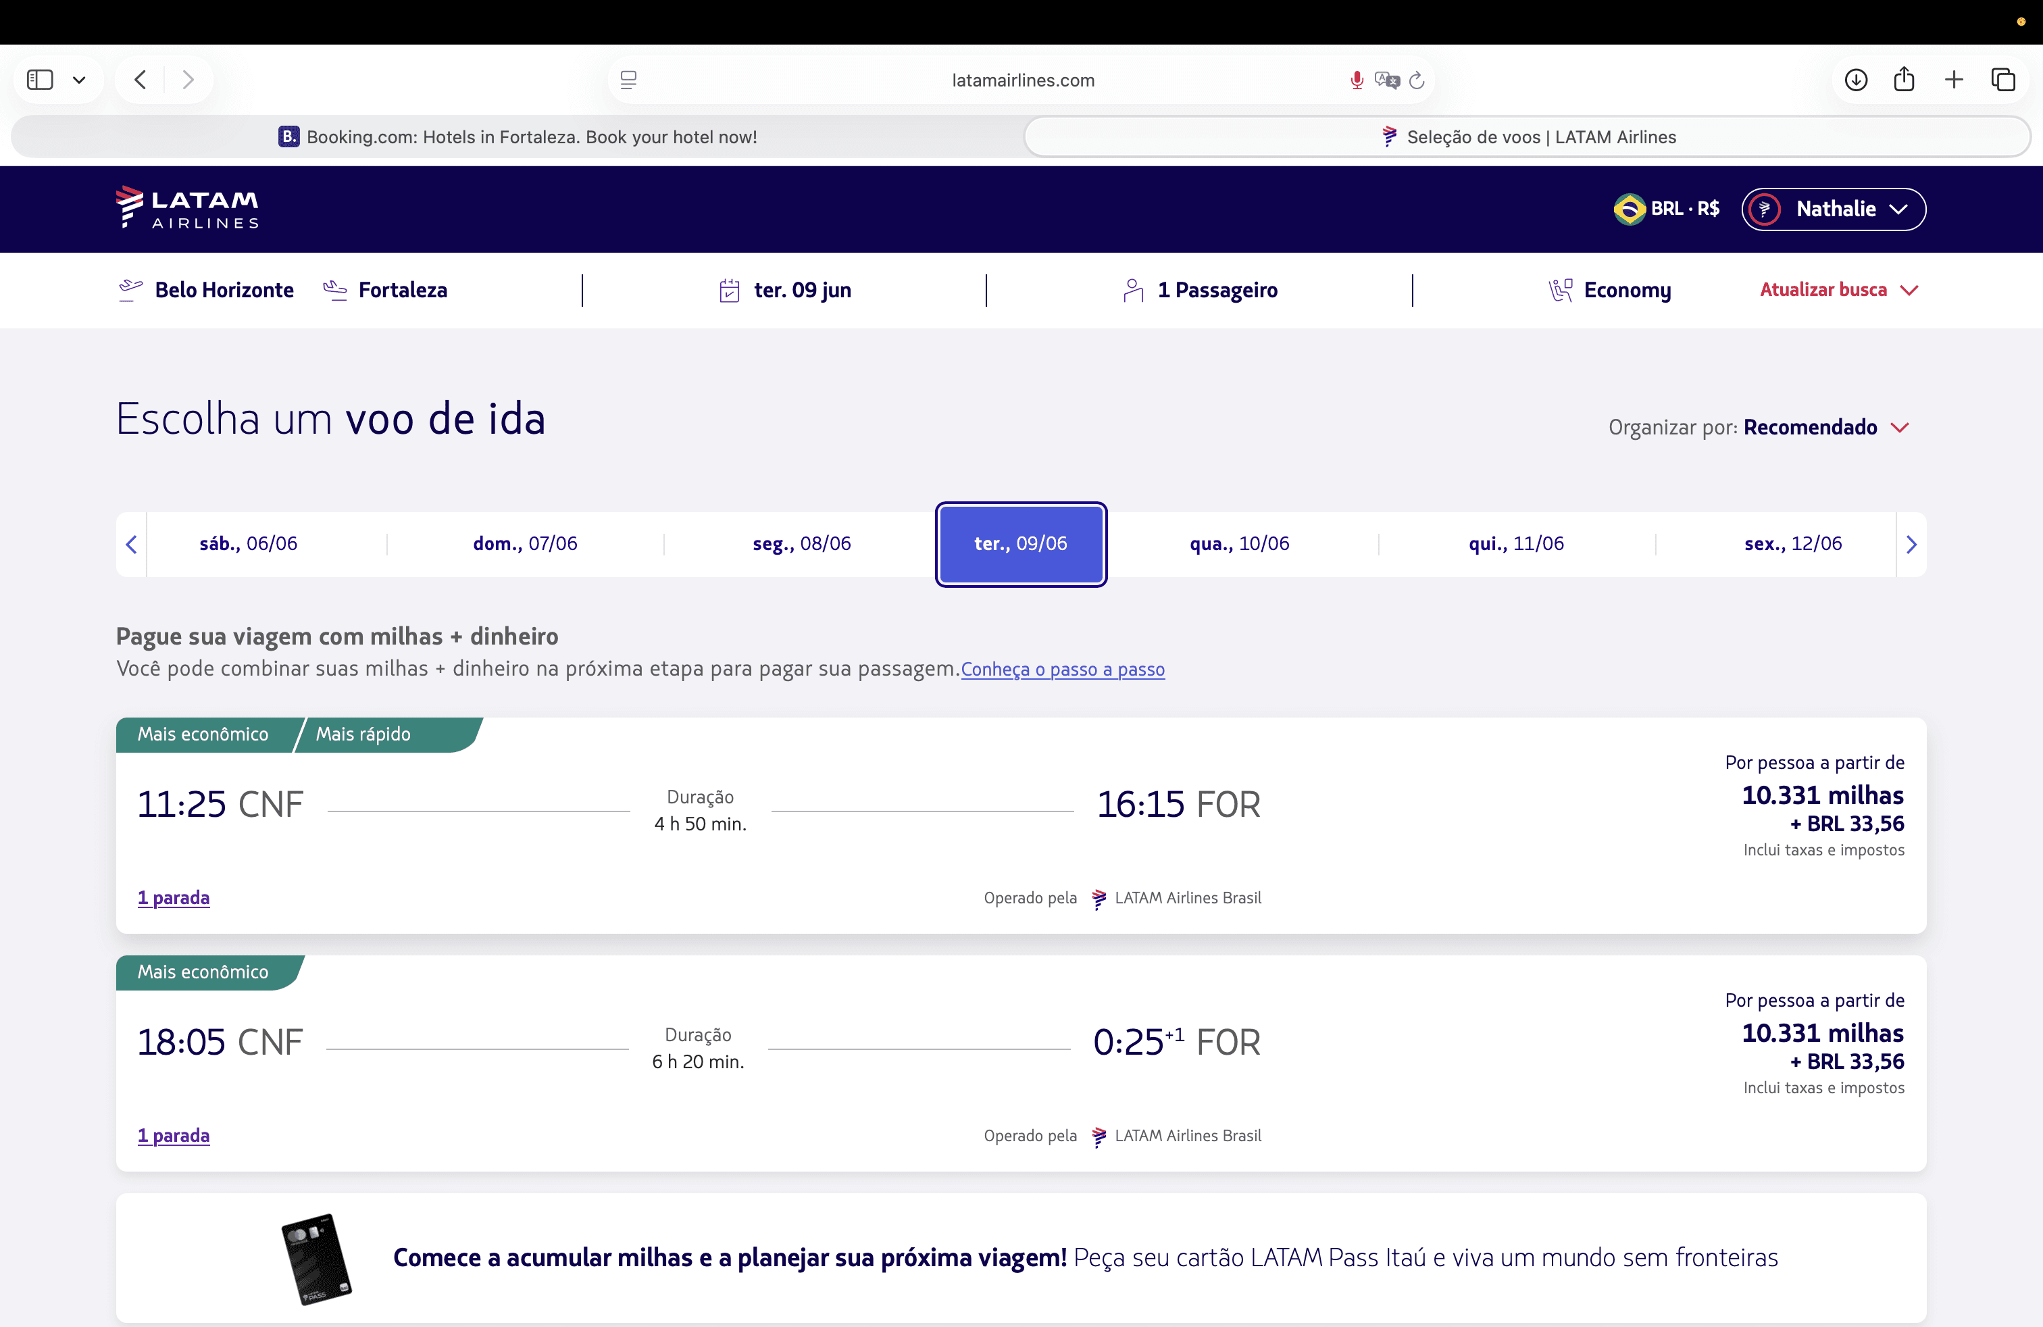This screenshot has height=1327, width=2043.
Task: Select seg., 08/06 date
Action: point(802,543)
